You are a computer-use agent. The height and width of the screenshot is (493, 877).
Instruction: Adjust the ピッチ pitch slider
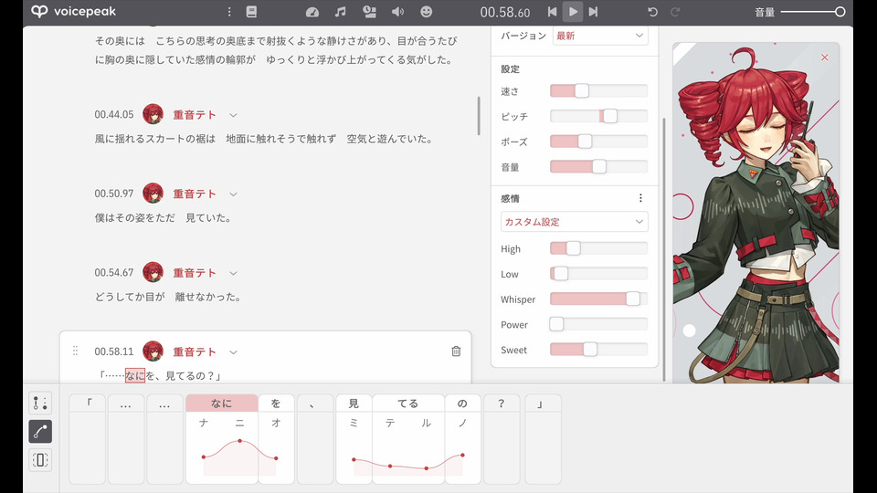(598, 116)
